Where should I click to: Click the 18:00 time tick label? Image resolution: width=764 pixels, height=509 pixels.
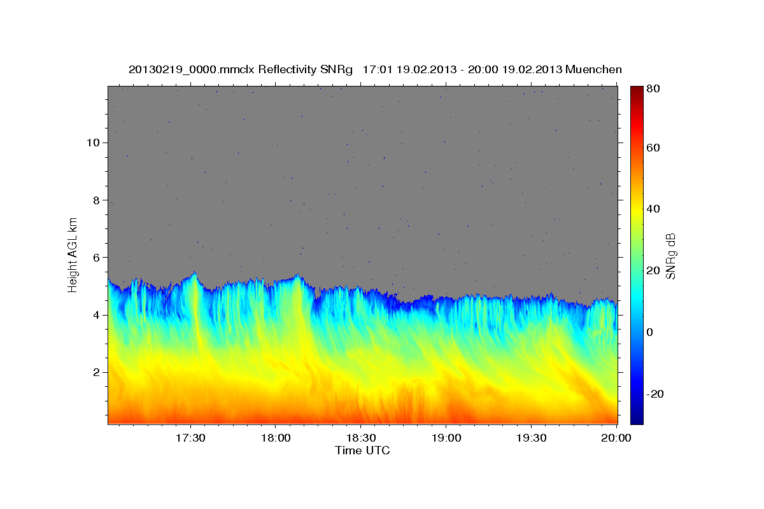276,438
